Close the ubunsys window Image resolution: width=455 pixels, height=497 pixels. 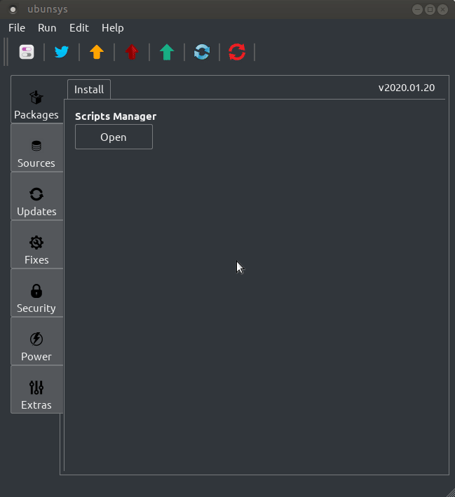click(442, 10)
